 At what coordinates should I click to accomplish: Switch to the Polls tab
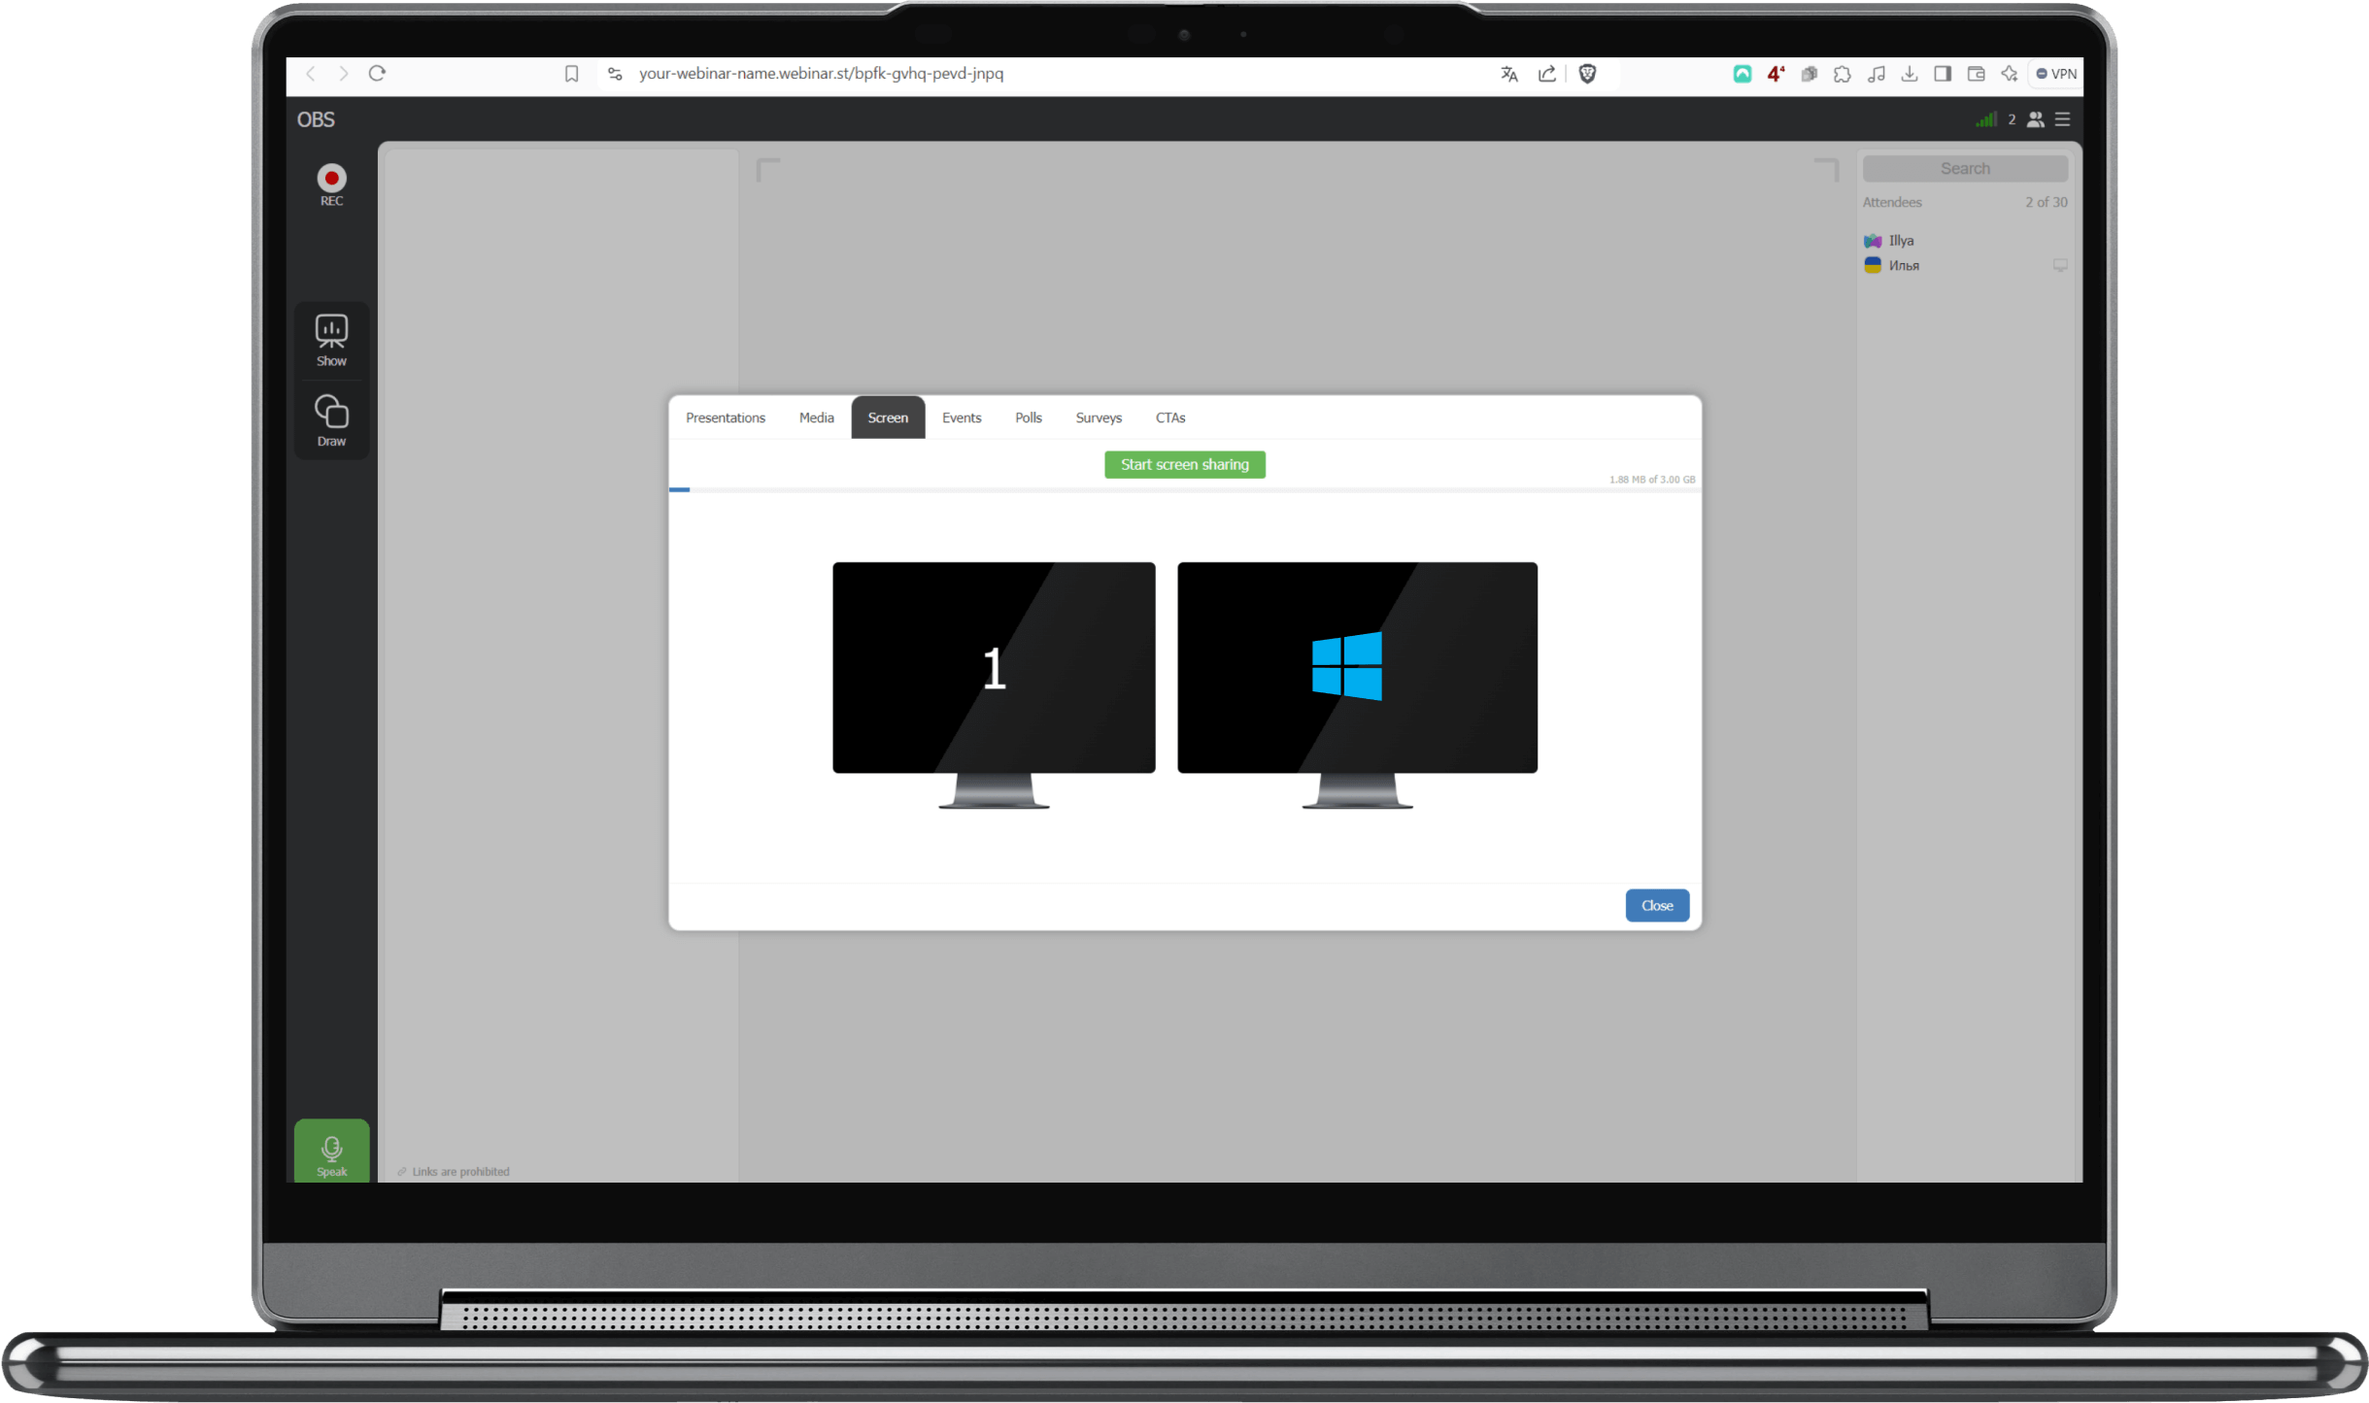point(1026,418)
